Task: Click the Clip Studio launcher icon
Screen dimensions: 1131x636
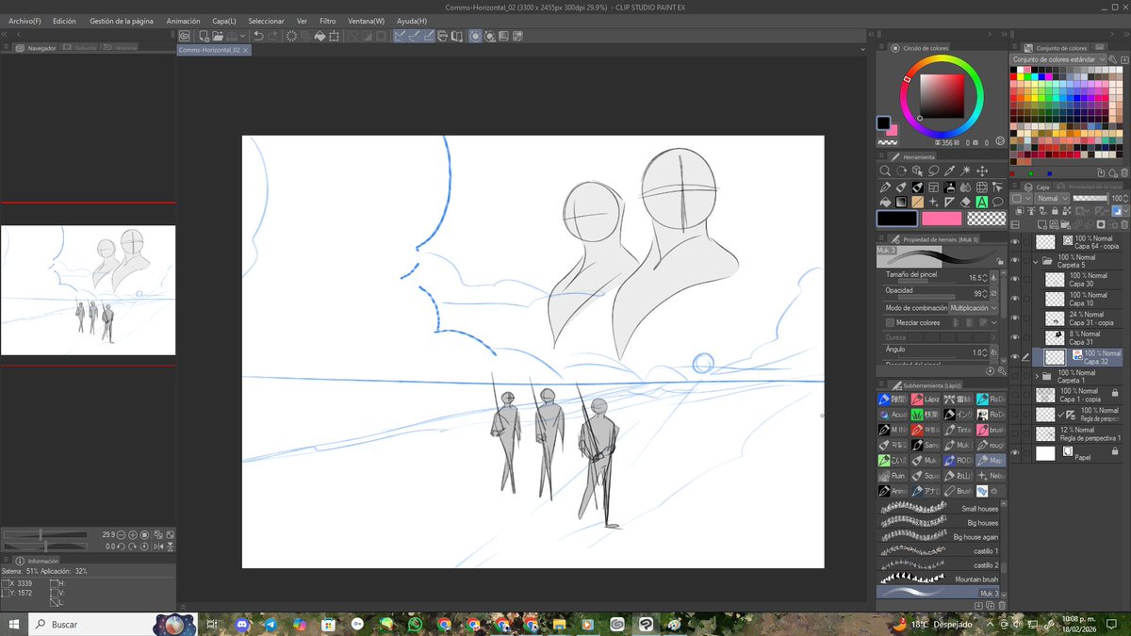Action: pyautogui.click(x=185, y=36)
